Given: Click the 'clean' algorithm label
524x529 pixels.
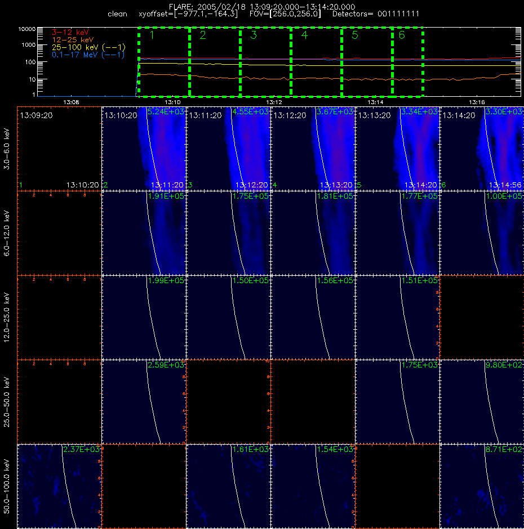Looking at the screenshot, I should coord(117,14).
